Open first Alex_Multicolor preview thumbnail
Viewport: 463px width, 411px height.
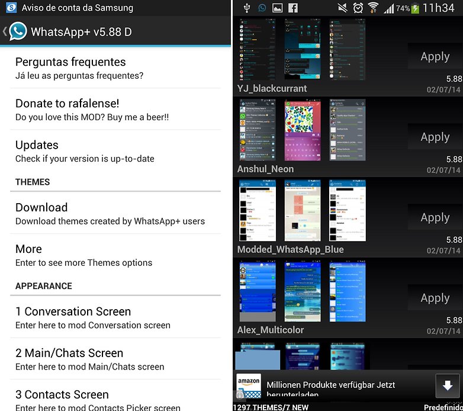(x=258, y=291)
